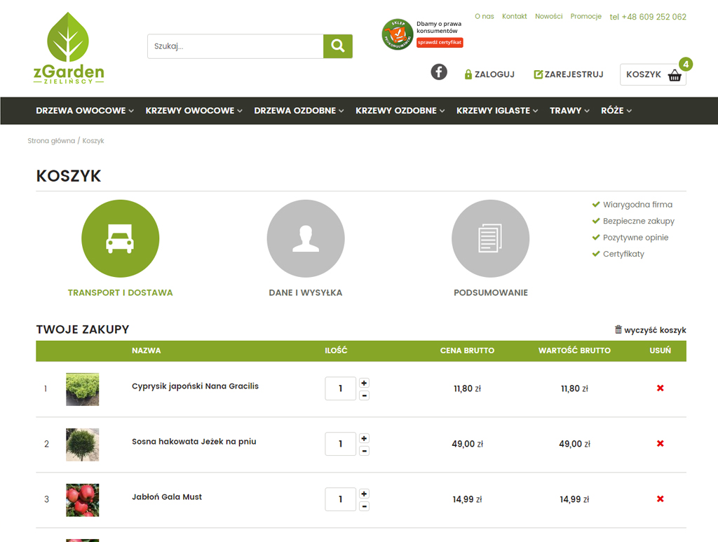This screenshot has height=542, width=718.
Task: Increase quantity of Jabłoń Gala Must
Action: [364, 494]
